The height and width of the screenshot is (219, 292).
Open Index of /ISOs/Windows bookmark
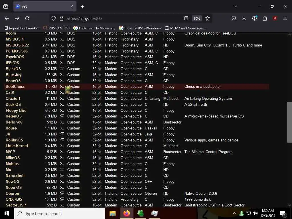[x=140, y=28]
